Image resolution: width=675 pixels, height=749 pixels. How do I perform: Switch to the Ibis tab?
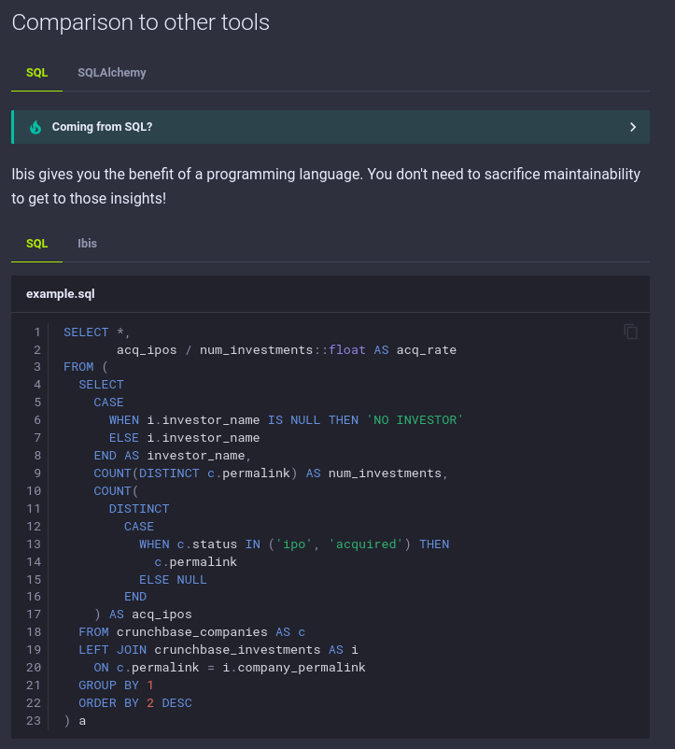coord(87,243)
